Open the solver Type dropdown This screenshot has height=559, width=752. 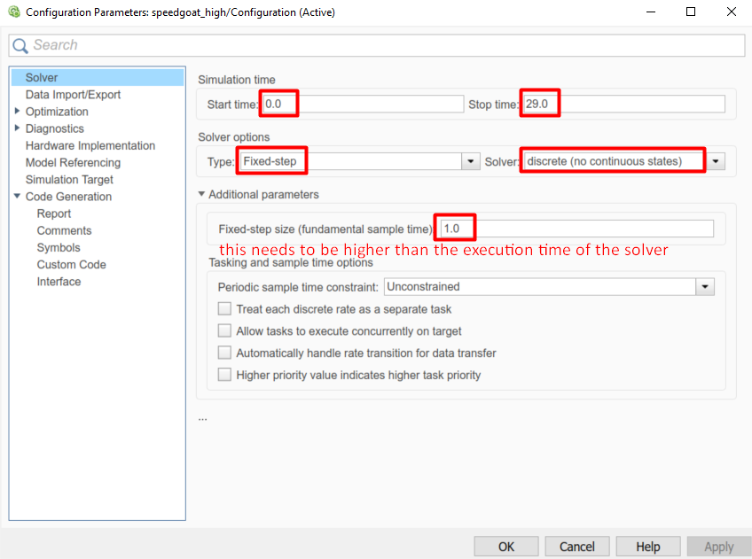pyautogui.click(x=471, y=162)
